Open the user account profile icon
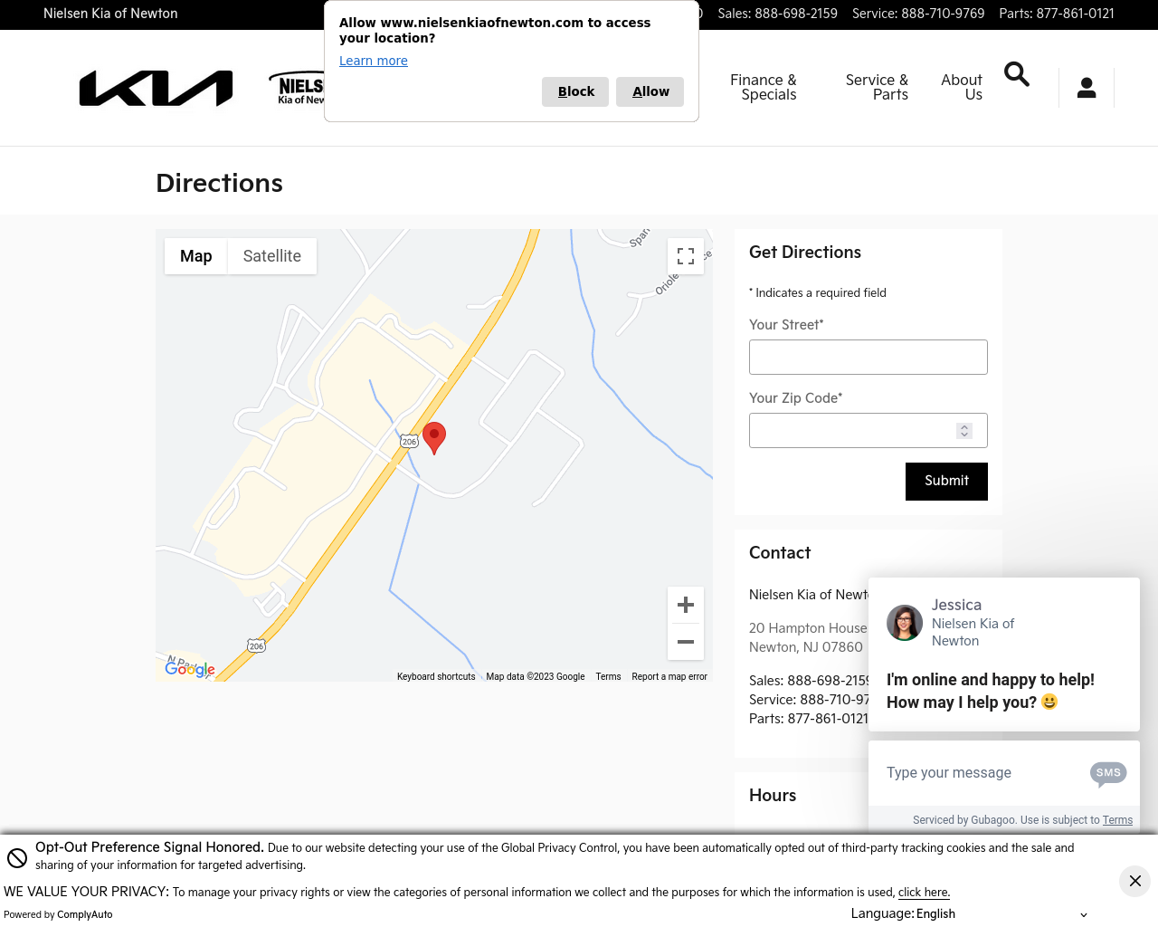Image resolution: width=1158 pixels, height=927 pixels. pyautogui.click(x=1087, y=88)
